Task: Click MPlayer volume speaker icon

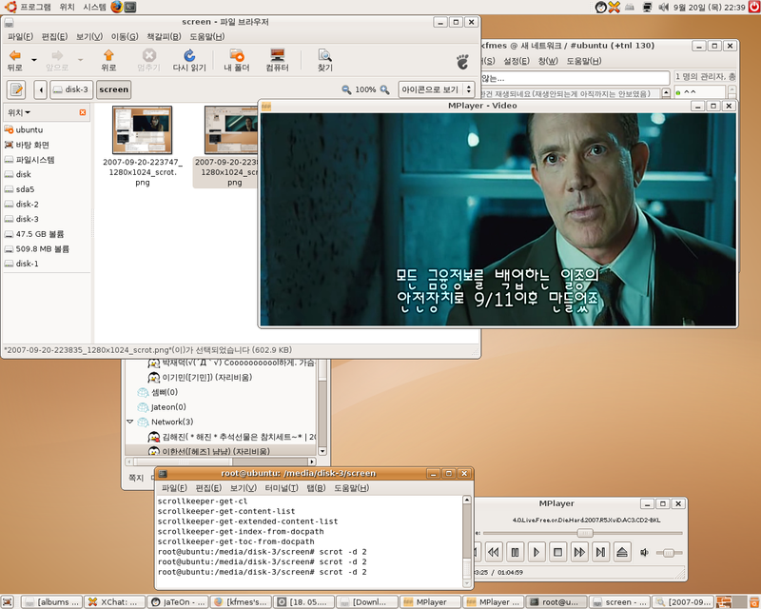Action: tap(645, 553)
